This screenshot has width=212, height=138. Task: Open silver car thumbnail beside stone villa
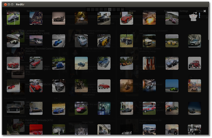tap(104, 129)
